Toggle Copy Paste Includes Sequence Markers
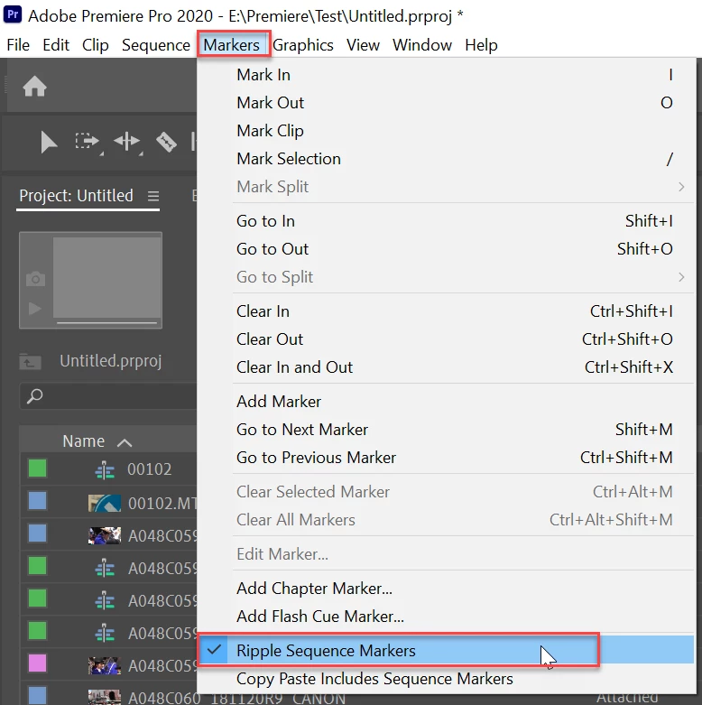702x705 pixels. pyautogui.click(x=447, y=679)
